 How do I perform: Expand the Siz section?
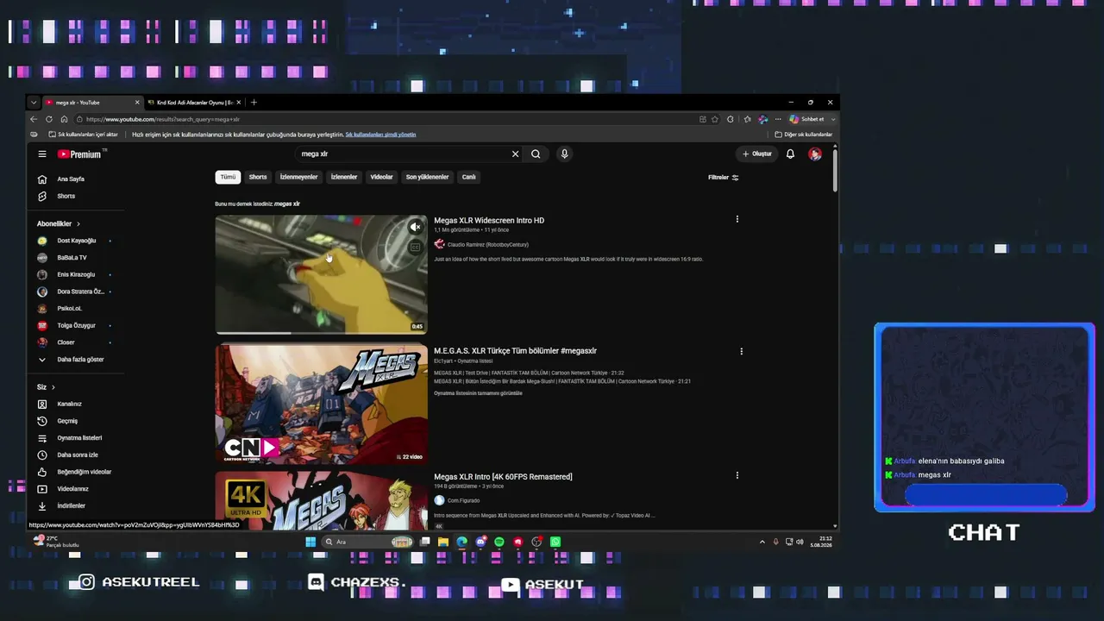(x=46, y=387)
